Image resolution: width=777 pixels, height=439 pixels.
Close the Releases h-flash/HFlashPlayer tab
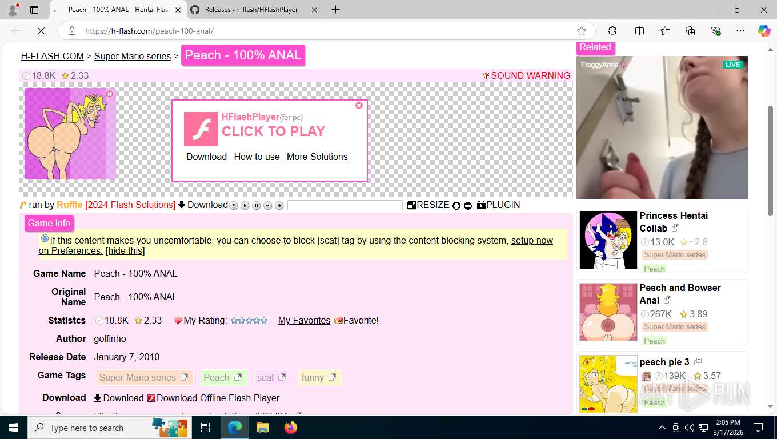(x=314, y=10)
